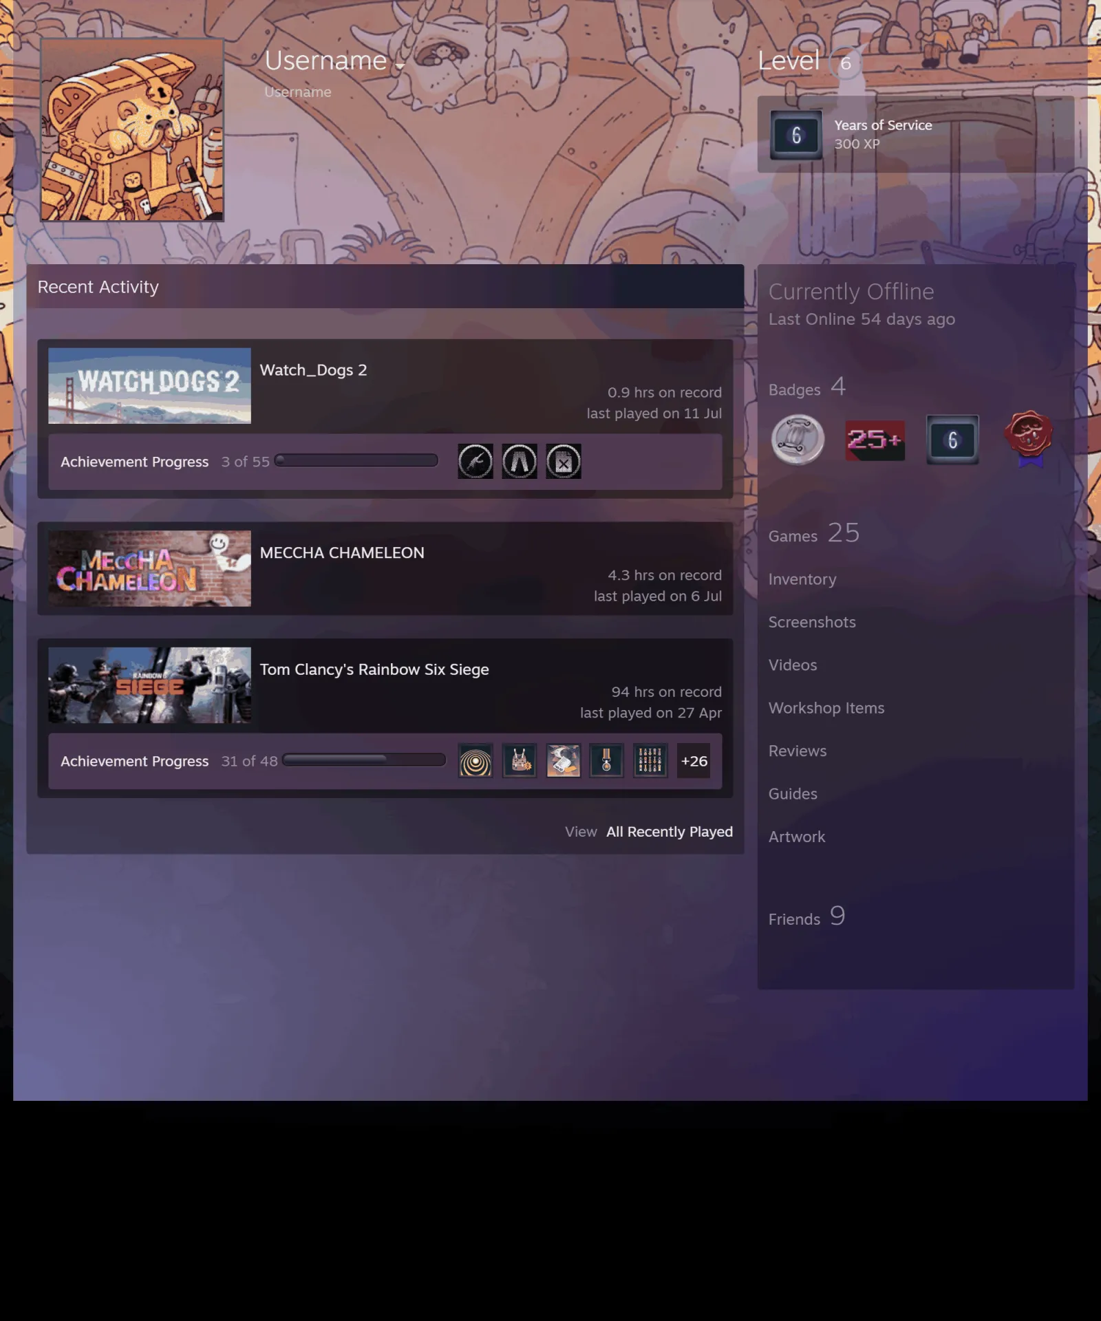Click the Watch_Dogs 2 game title
Screen dimensions: 1101x1321
click(313, 370)
